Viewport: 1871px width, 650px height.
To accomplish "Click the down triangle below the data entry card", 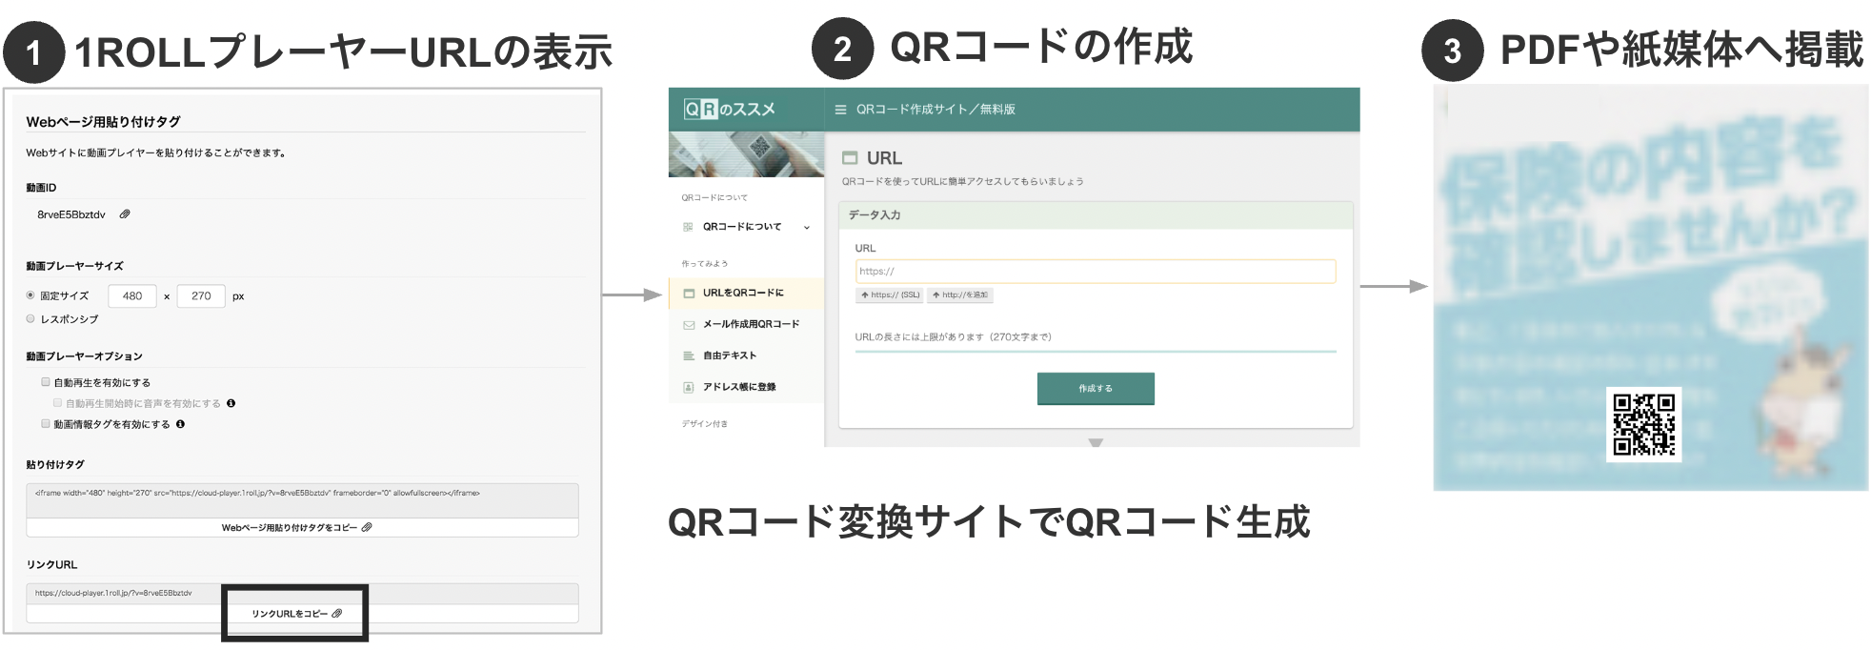I will (x=1096, y=442).
